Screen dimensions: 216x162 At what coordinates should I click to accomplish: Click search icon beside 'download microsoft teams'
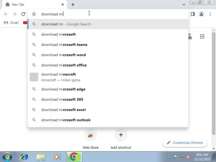click(34, 45)
